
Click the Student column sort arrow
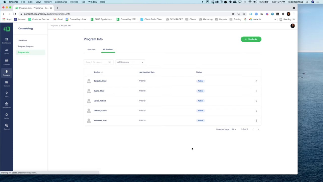(x=102, y=72)
